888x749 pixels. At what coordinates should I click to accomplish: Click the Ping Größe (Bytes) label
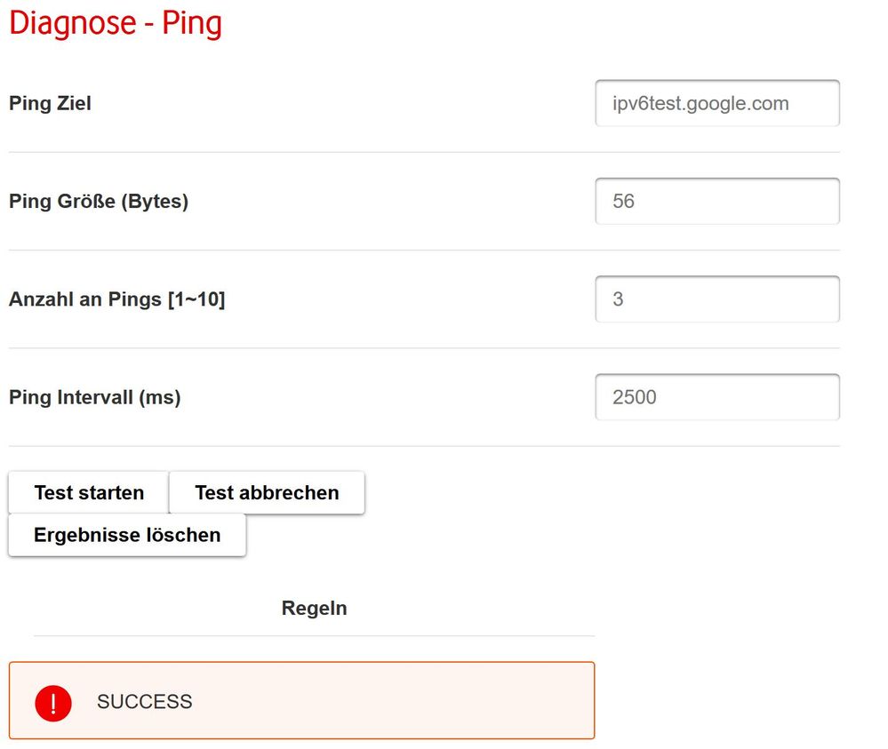(x=99, y=201)
